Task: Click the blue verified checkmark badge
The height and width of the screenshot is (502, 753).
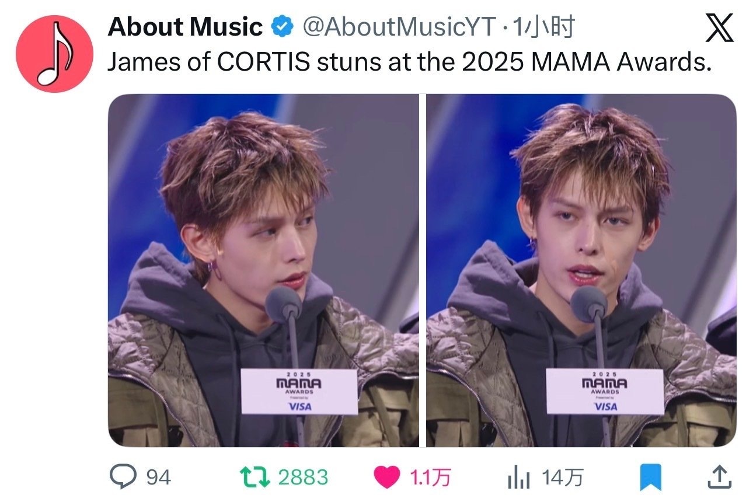Action: point(283,27)
